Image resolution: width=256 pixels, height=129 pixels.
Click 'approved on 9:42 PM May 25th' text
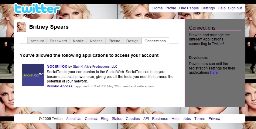coord(98,86)
